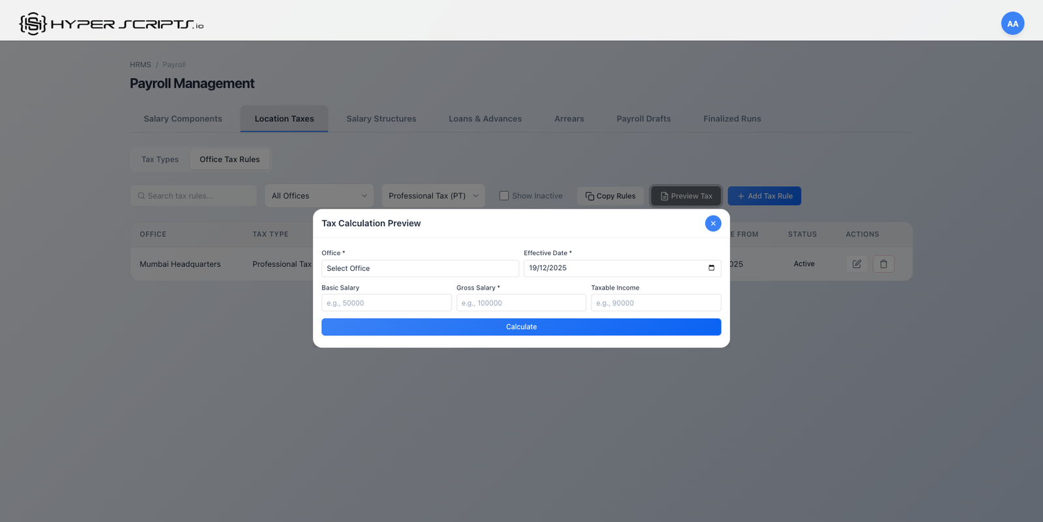This screenshot has width=1043, height=522.
Task: Focus the Gross Salary input field
Action: pyautogui.click(x=521, y=303)
